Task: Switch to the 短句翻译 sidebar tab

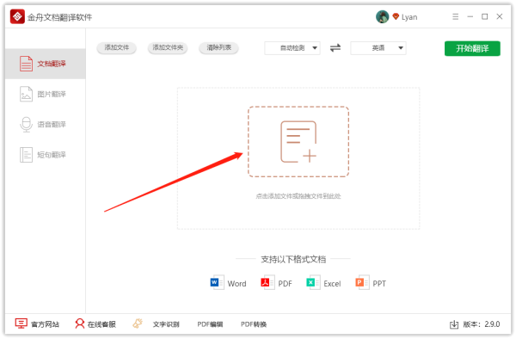Action: pyautogui.click(x=45, y=155)
